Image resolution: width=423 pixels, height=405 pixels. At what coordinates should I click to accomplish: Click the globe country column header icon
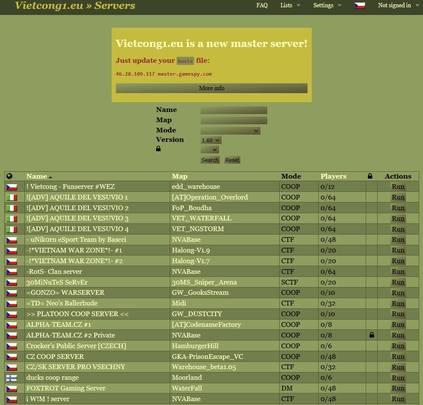(x=9, y=176)
